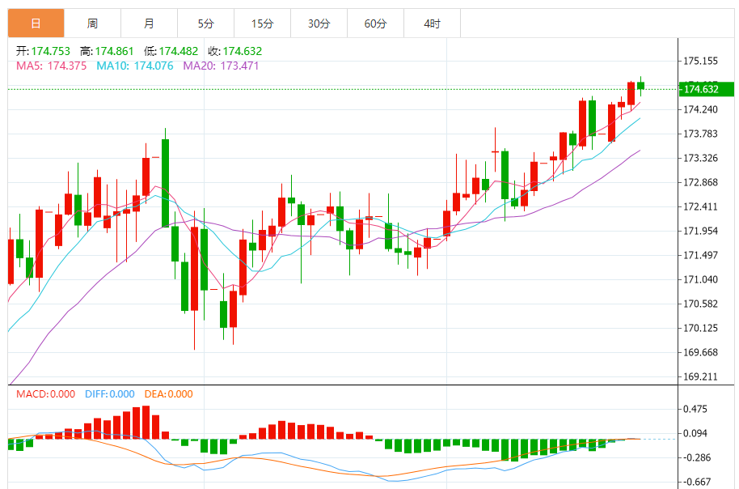Click the 173.326 price axis label
Screen dimensions: 739x489
[x=700, y=158]
